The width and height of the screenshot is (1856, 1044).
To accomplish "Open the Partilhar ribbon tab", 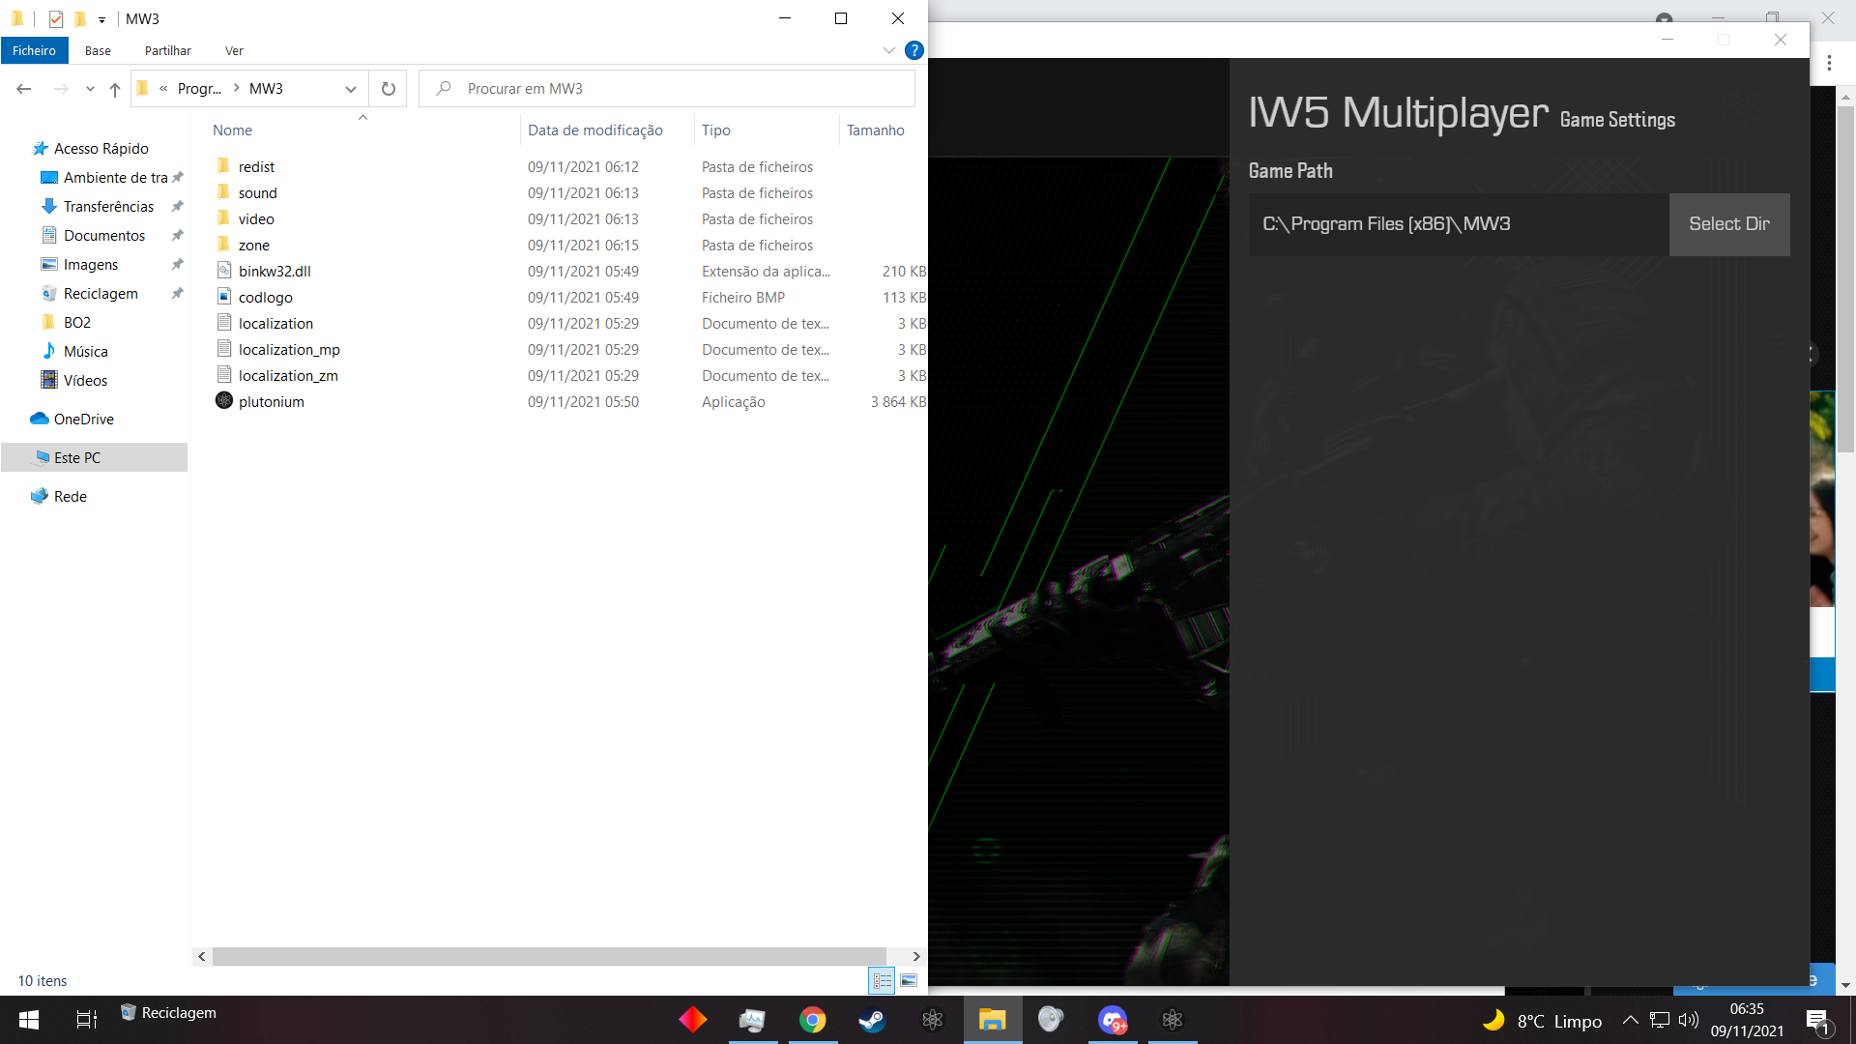I will (167, 50).
